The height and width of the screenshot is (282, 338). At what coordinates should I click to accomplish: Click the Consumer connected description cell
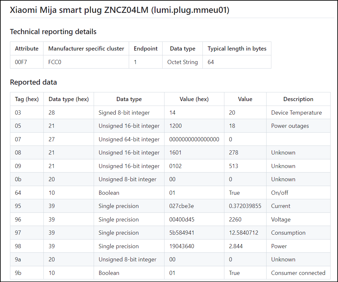click(298, 273)
